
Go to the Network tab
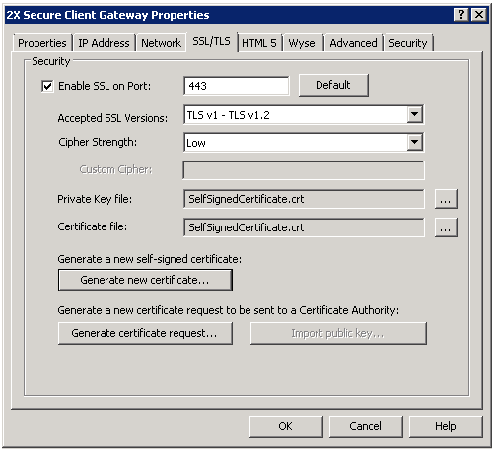161,43
